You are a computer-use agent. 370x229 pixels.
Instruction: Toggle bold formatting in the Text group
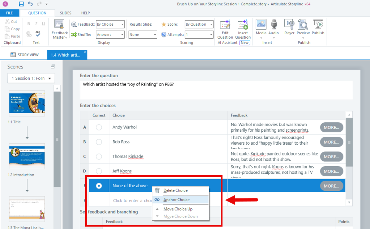pos(29,23)
